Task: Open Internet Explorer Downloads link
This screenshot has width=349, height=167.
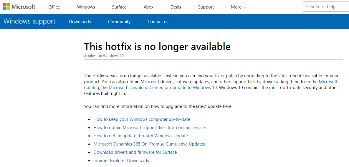Action: click(x=121, y=160)
